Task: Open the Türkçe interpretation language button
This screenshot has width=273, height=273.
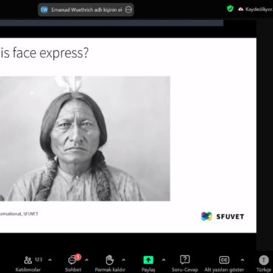Action: click(263, 264)
